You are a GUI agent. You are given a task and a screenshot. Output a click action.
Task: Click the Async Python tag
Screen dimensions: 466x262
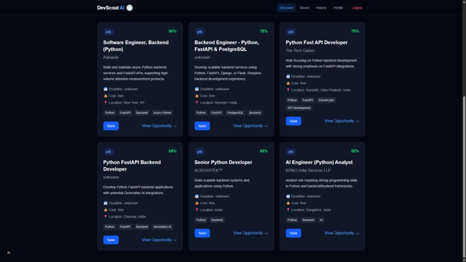(162, 113)
